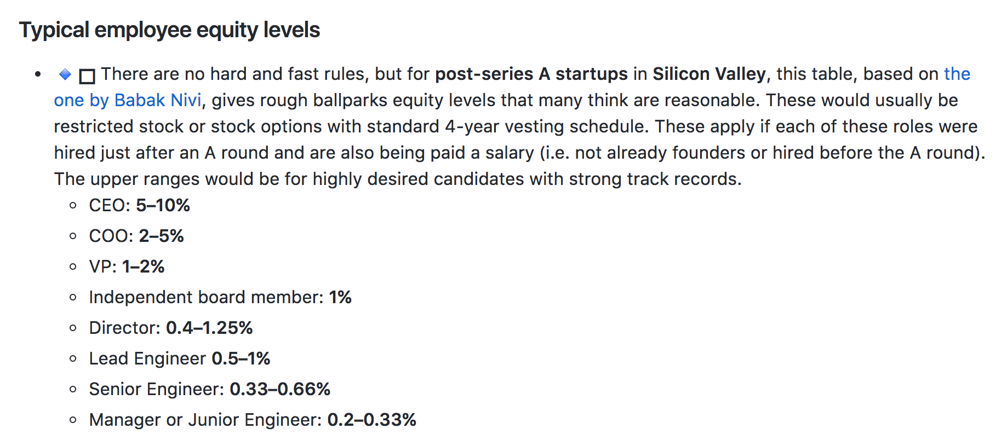
Task: Click the CEO: 5–10% list item
Action: click(139, 205)
